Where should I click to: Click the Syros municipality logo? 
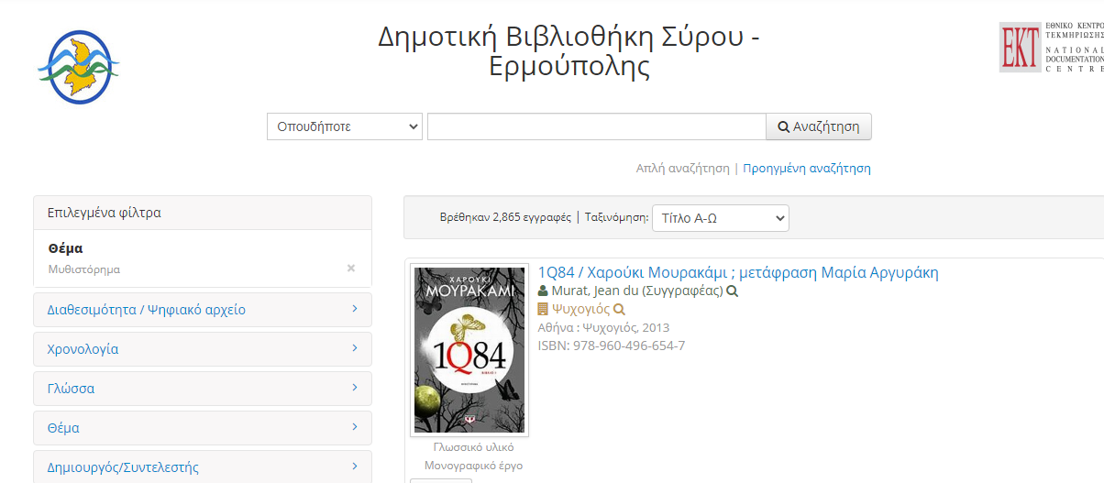tap(78, 67)
